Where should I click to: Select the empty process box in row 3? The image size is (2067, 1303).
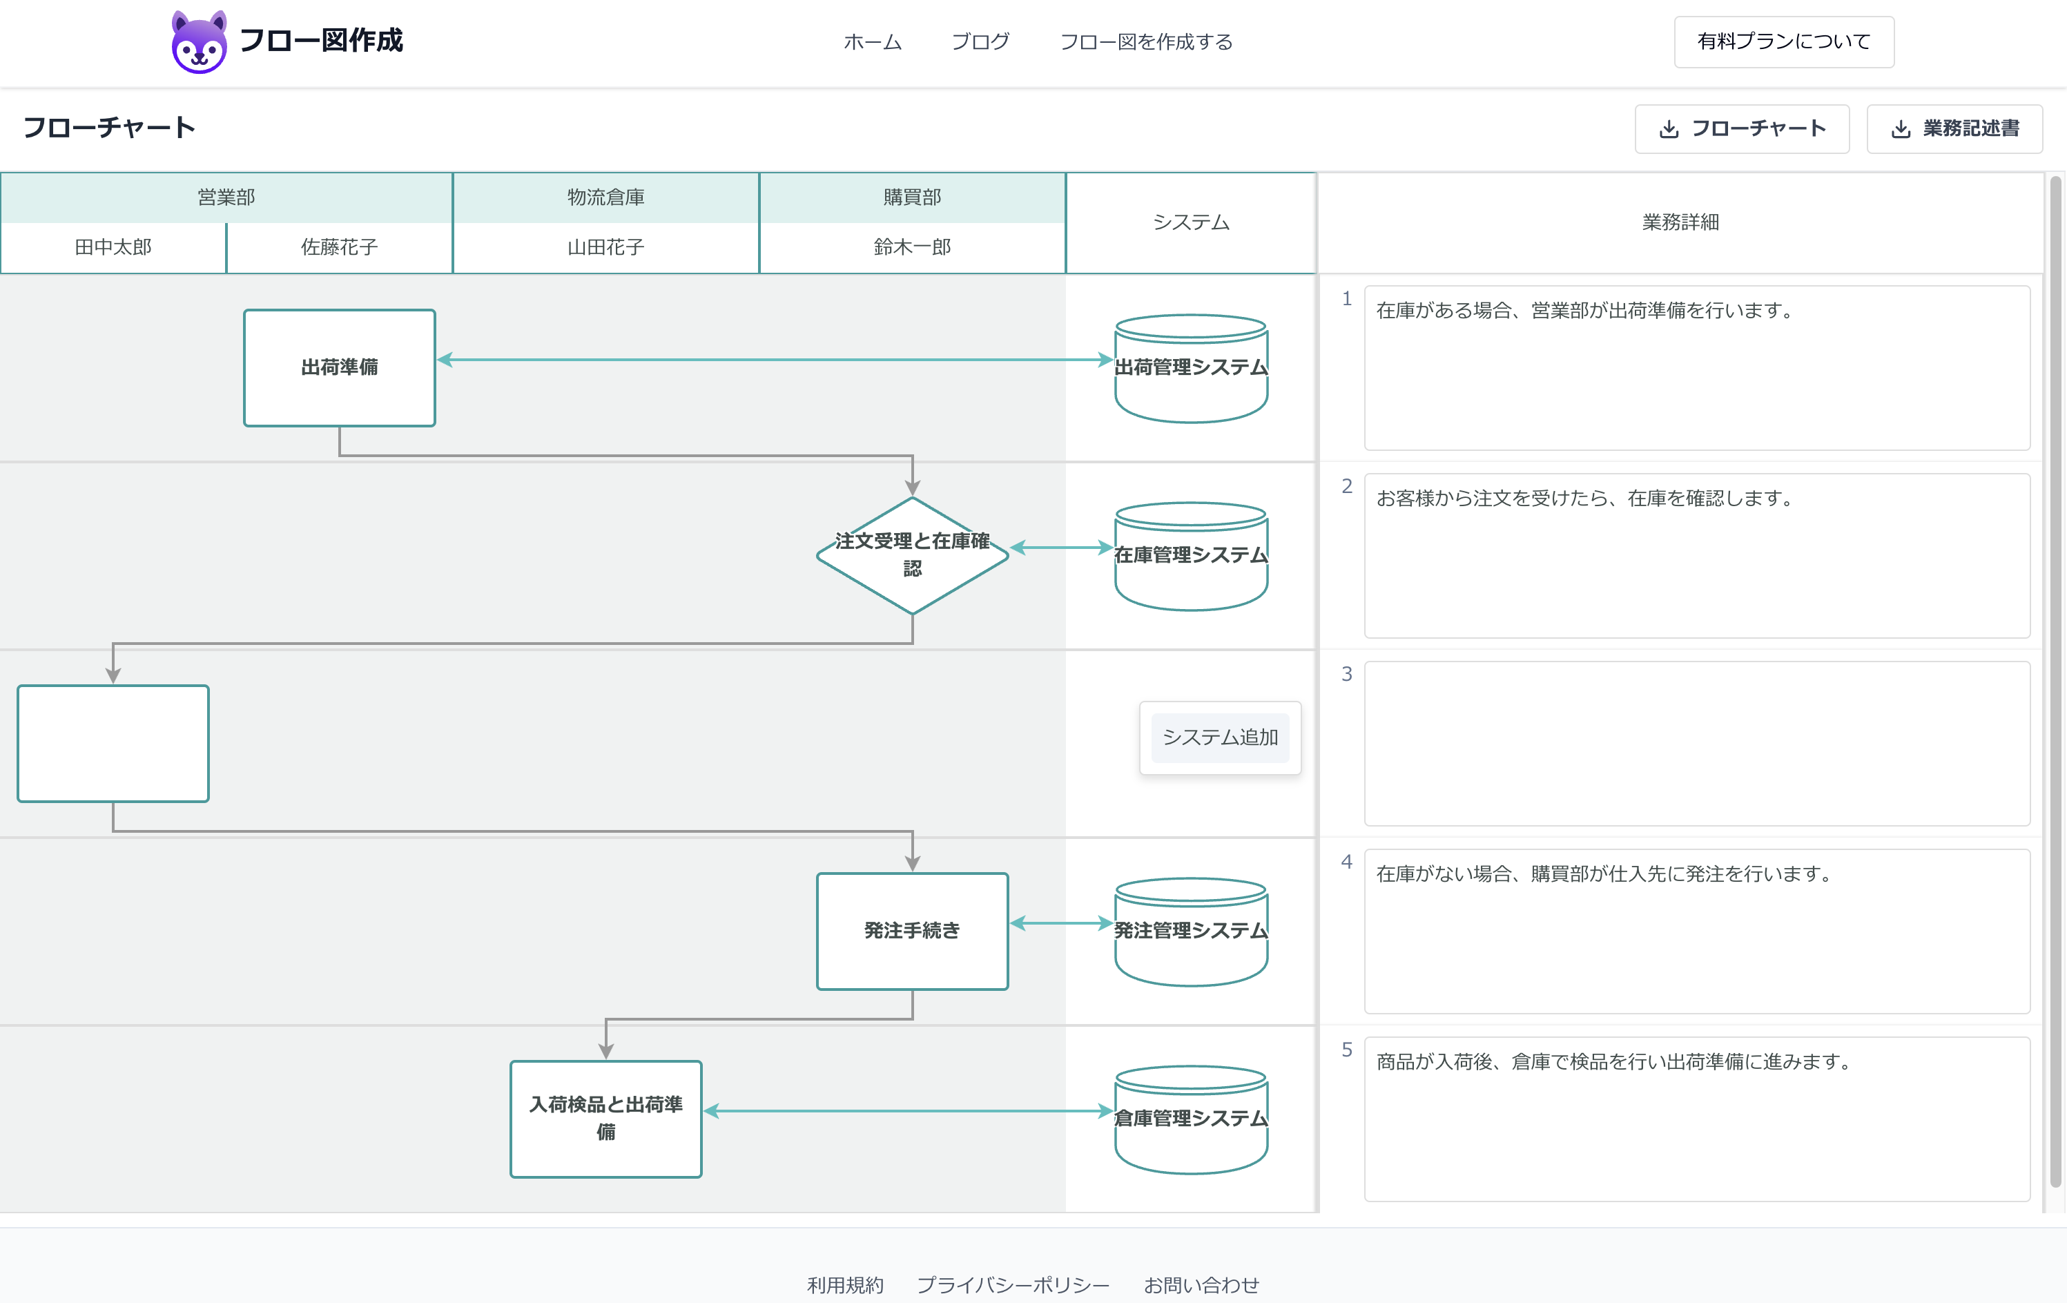[113, 744]
